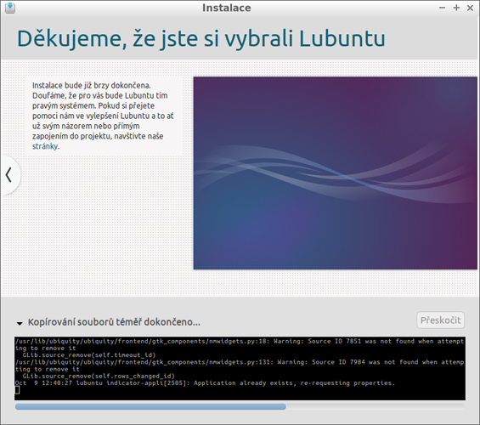Click the installer icon in the title bar

10,8
